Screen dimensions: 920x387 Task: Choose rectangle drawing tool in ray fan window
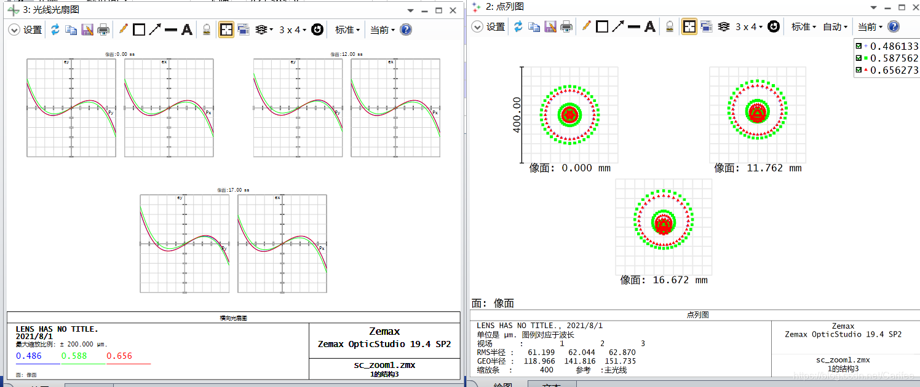139,29
